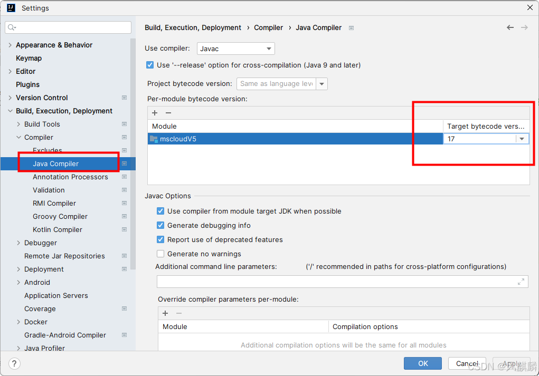Viewport: 539px width, 376px height.
Task: Click the OK button
Action: coord(423,363)
